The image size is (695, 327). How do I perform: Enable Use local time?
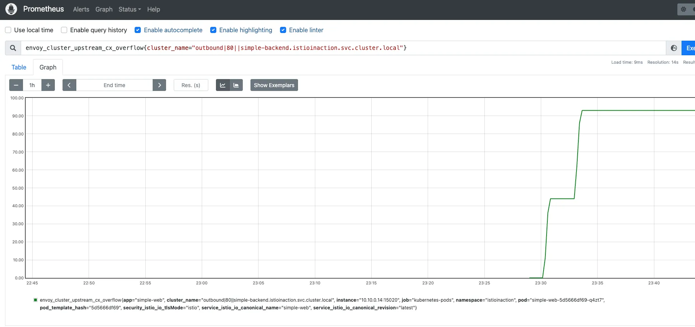click(8, 30)
